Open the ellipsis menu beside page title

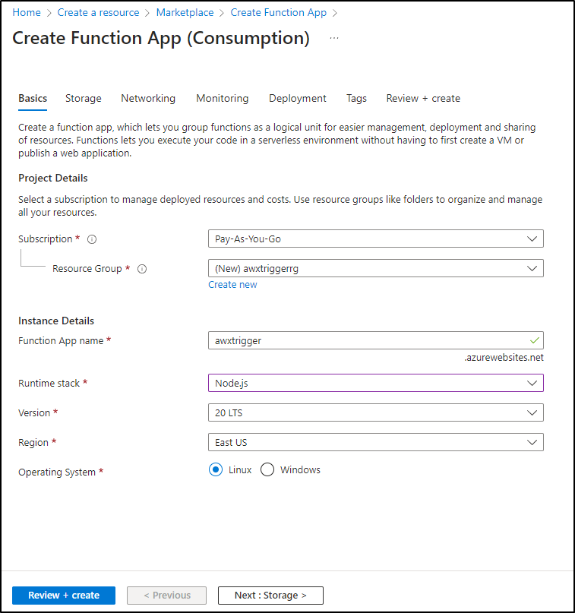333,38
